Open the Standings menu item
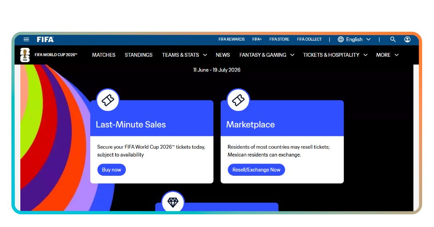434x227 pixels. click(139, 55)
